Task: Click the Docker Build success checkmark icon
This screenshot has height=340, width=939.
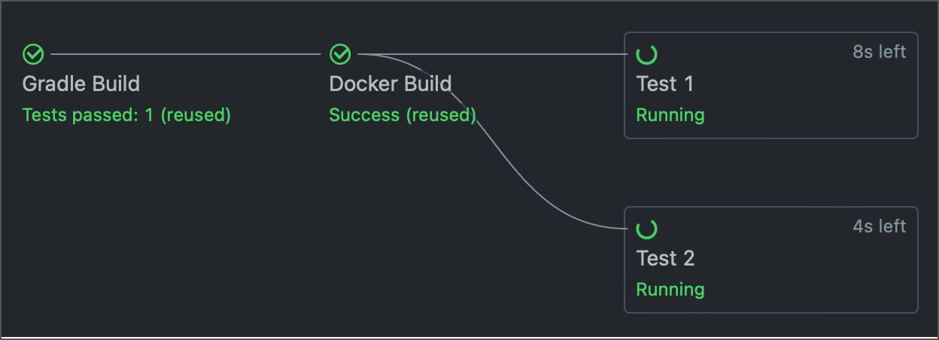Action: (341, 54)
